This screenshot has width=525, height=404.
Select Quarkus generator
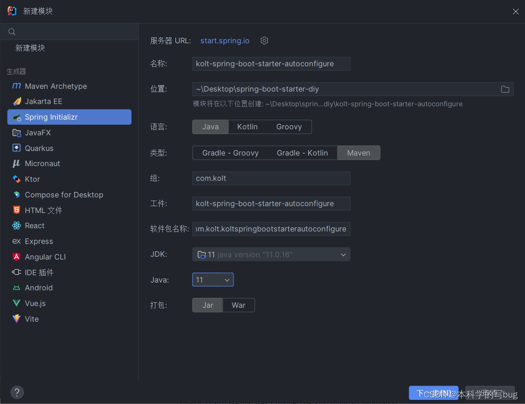point(69,148)
